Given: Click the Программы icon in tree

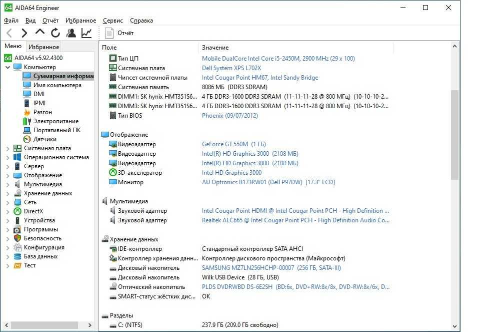Looking at the screenshot, I should [x=17, y=229].
